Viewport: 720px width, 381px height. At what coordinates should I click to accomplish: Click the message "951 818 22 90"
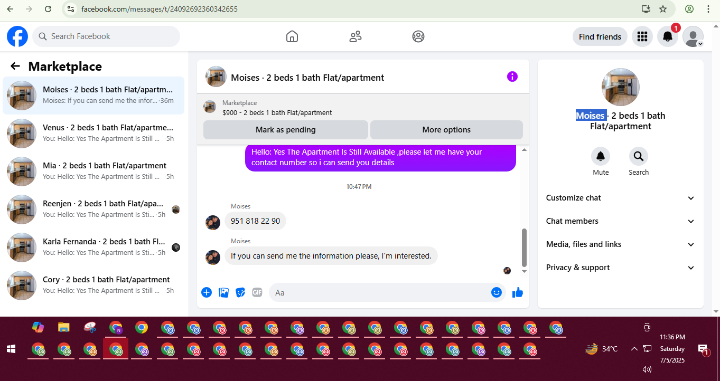tap(256, 221)
